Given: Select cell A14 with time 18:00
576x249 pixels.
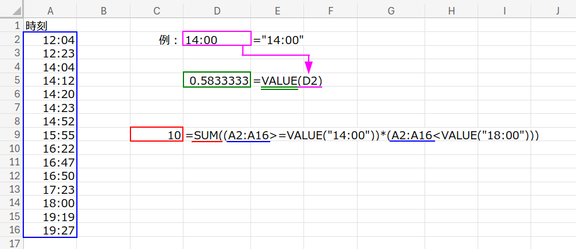Looking at the screenshot, I should click(x=50, y=203).
